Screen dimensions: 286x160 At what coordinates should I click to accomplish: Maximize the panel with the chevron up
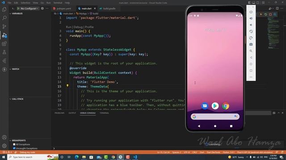click(278, 113)
